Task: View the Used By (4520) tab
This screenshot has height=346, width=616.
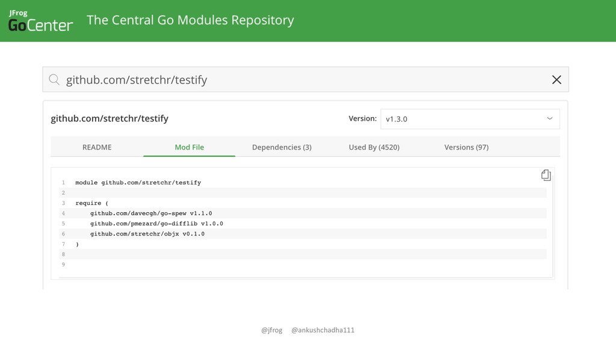Action: click(x=374, y=147)
